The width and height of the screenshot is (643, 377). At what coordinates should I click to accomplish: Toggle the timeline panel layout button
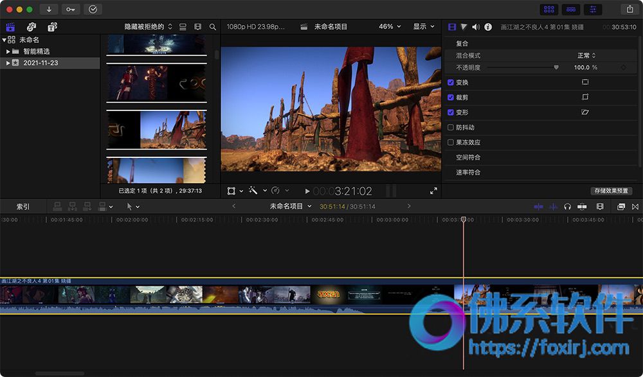(x=571, y=9)
